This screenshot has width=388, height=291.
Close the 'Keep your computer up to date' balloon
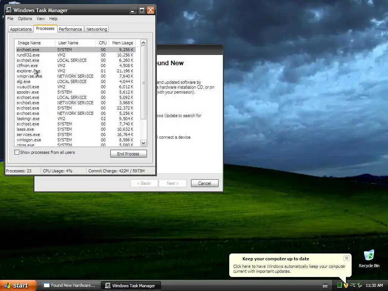click(346, 258)
